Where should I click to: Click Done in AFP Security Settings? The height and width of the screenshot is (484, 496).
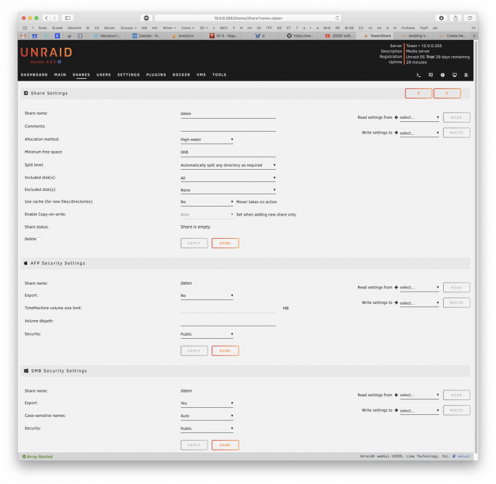pyautogui.click(x=225, y=351)
